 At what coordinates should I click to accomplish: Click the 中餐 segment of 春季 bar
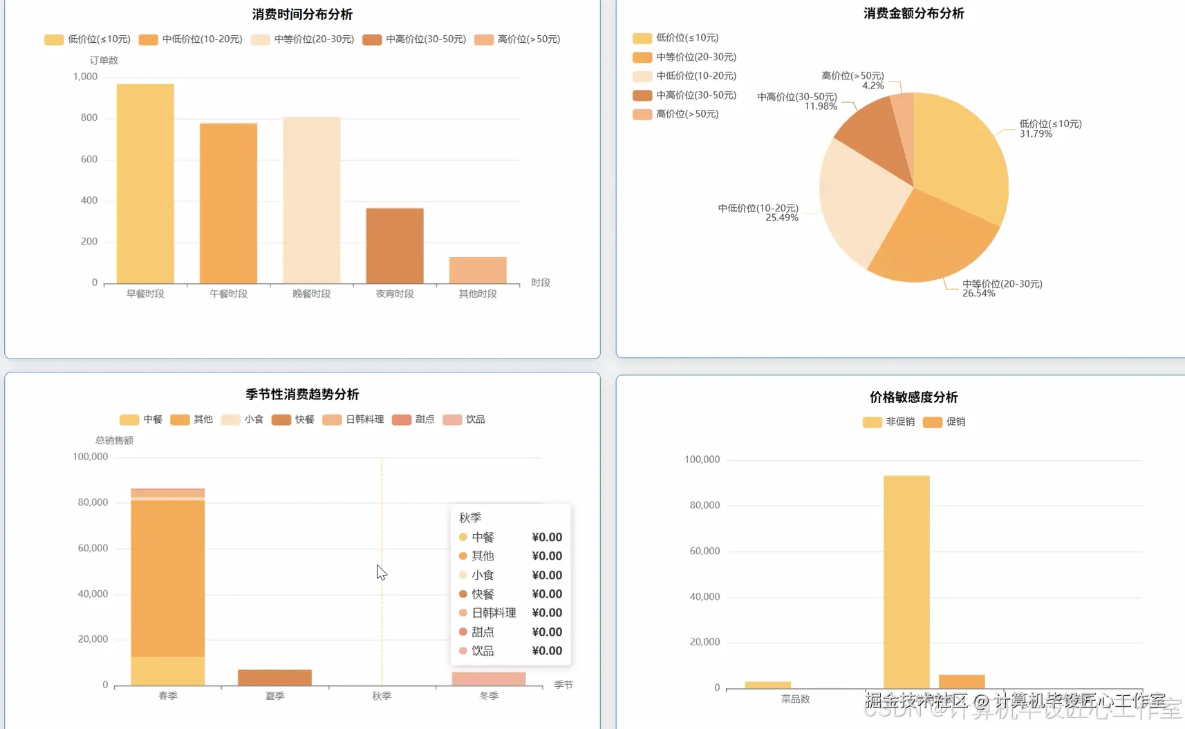point(168,671)
